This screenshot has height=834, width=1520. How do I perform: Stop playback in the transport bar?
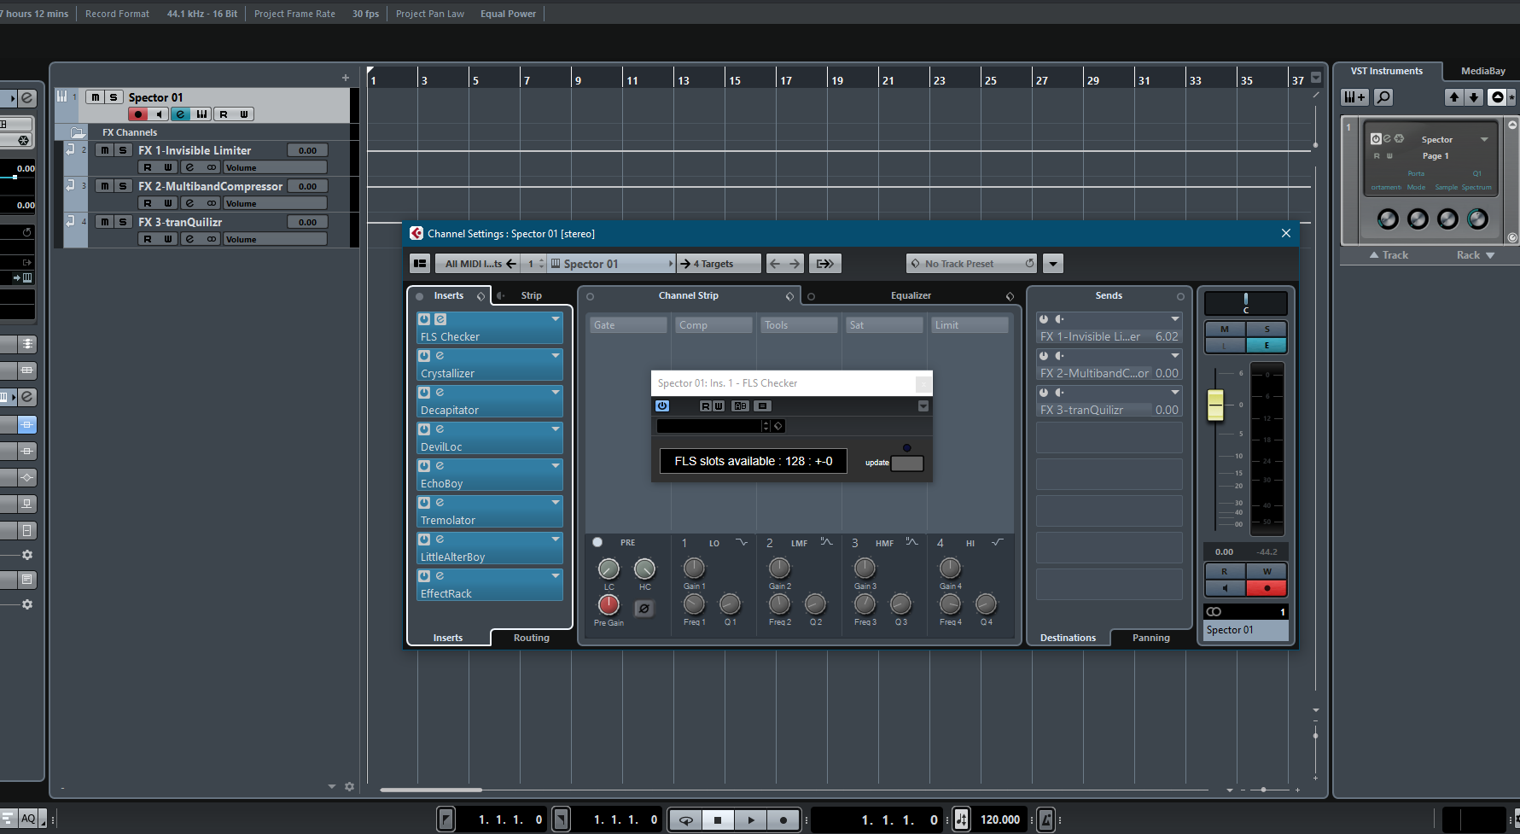[718, 820]
